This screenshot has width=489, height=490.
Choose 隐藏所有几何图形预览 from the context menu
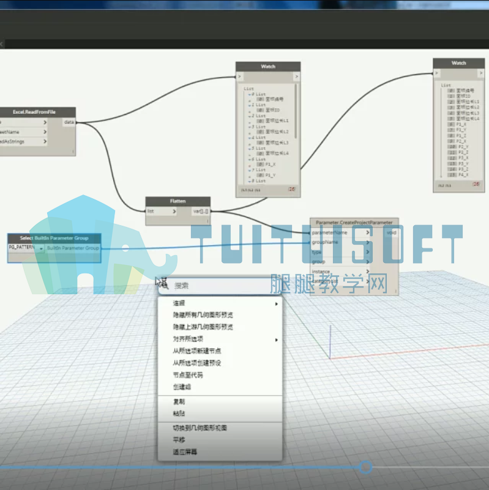point(220,315)
